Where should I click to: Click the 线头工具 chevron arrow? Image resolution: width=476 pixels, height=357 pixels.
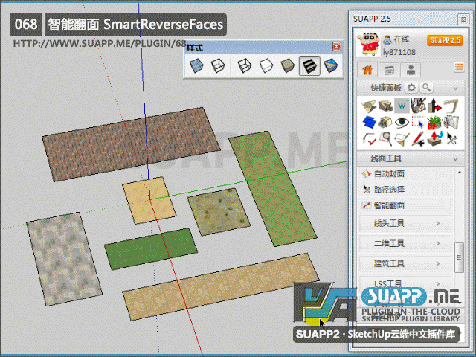(438, 223)
